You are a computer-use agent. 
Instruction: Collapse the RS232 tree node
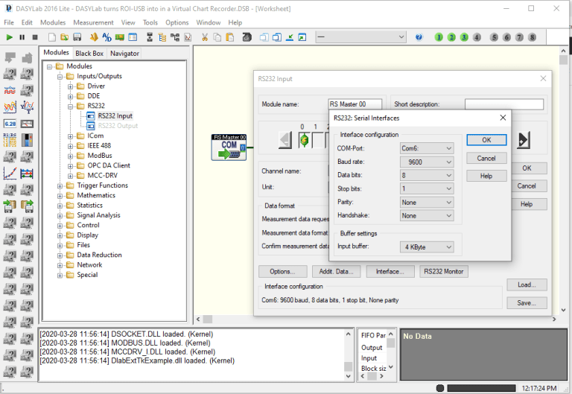tap(71, 107)
